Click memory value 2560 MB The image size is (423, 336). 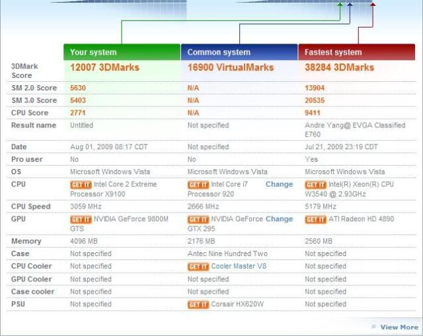[319, 241]
